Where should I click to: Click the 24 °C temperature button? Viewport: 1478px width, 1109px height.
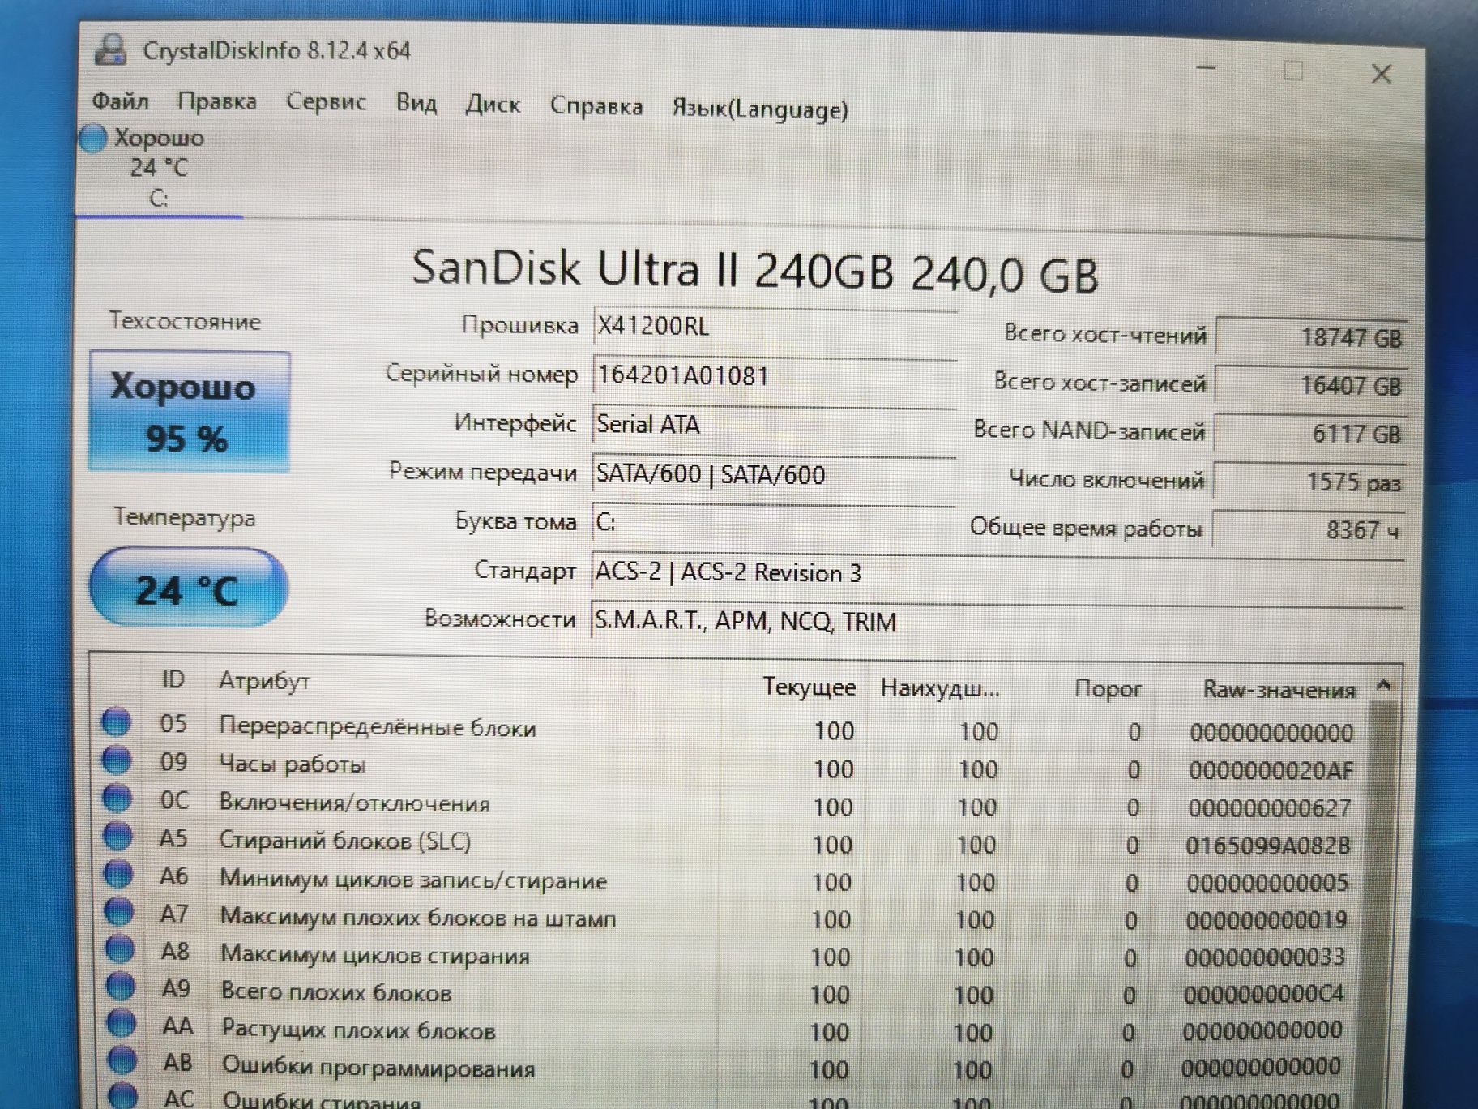[x=188, y=588]
